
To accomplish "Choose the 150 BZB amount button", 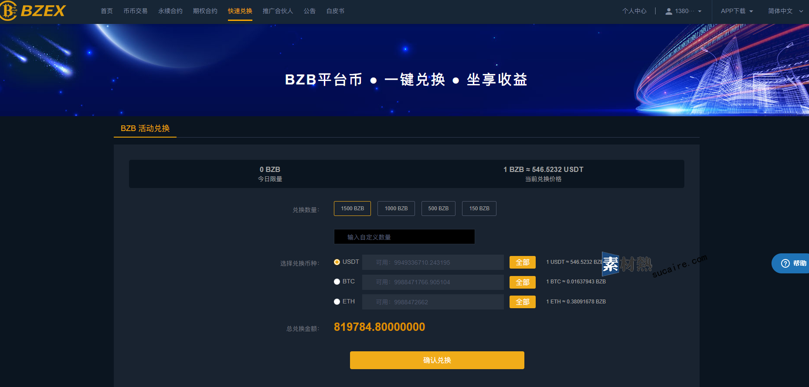I will coord(479,209).
